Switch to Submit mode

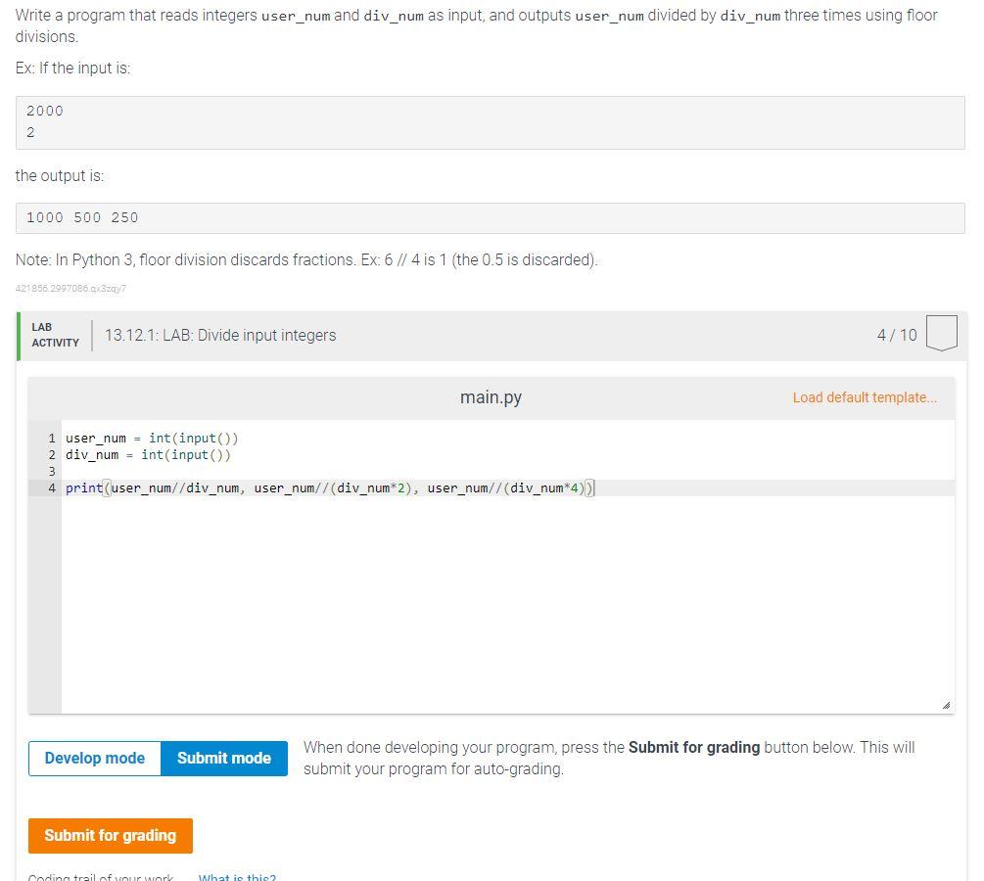click(223, 758)
